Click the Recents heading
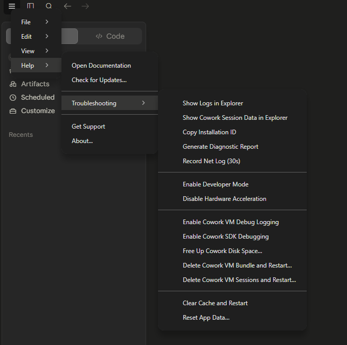 point(21,135)
